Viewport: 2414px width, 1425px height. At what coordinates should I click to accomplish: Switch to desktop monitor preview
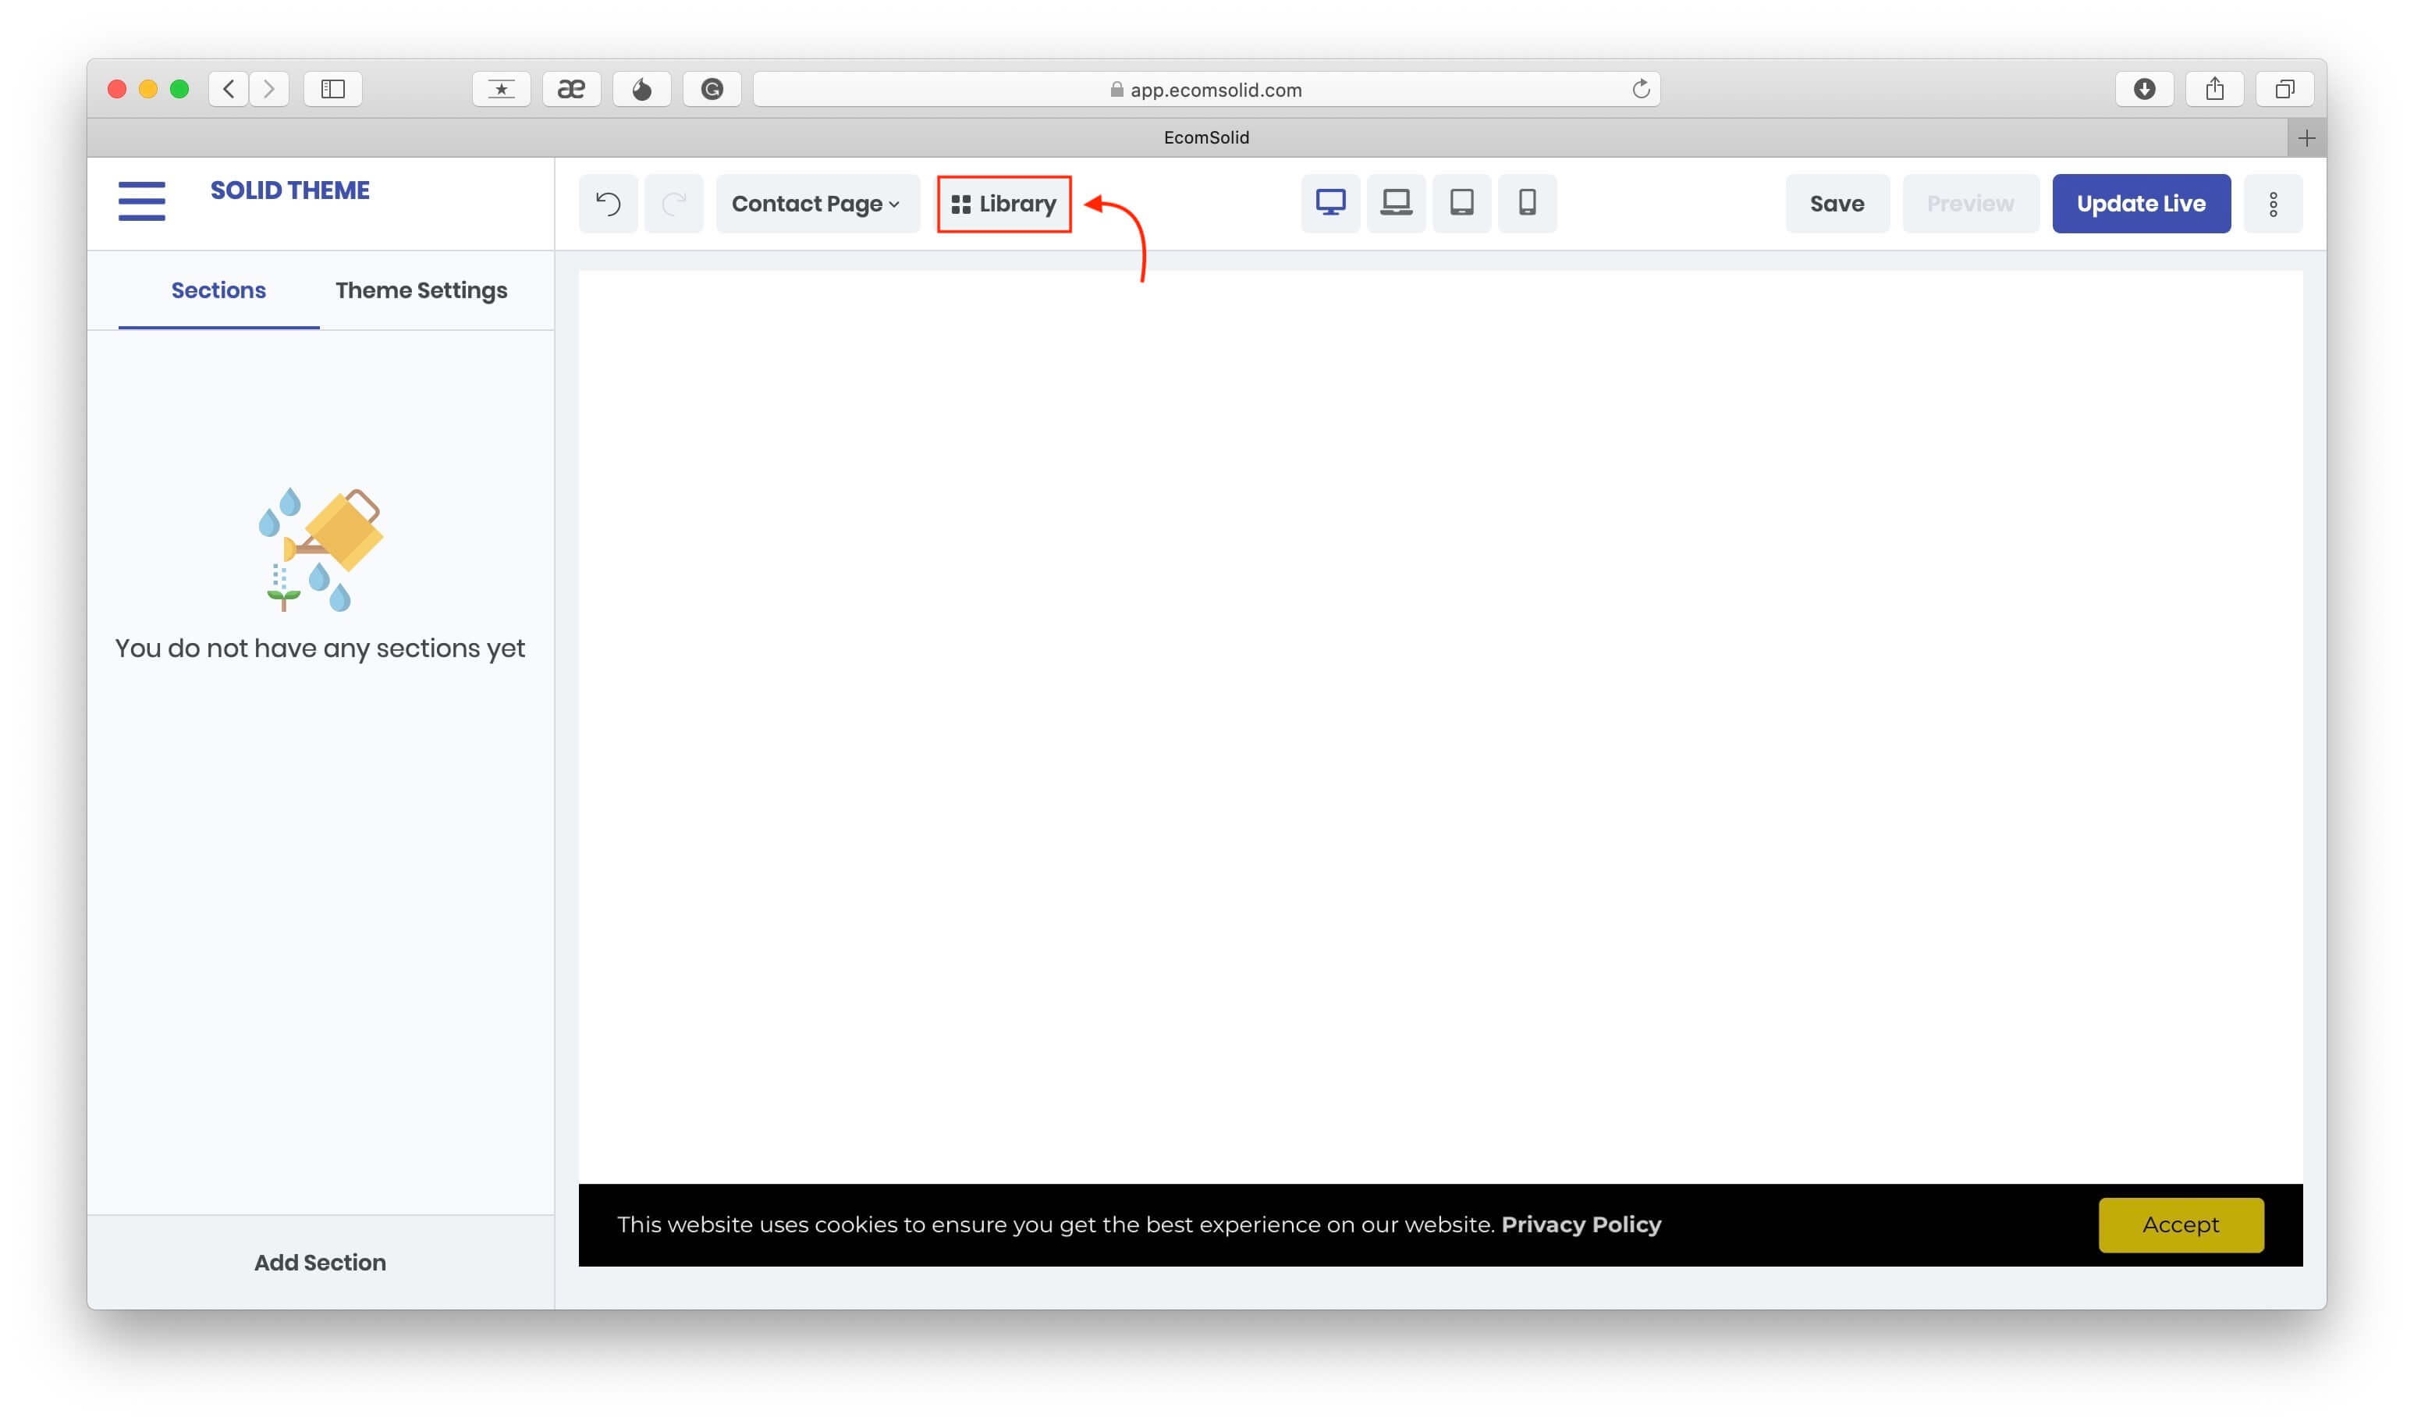(1330, 204)
